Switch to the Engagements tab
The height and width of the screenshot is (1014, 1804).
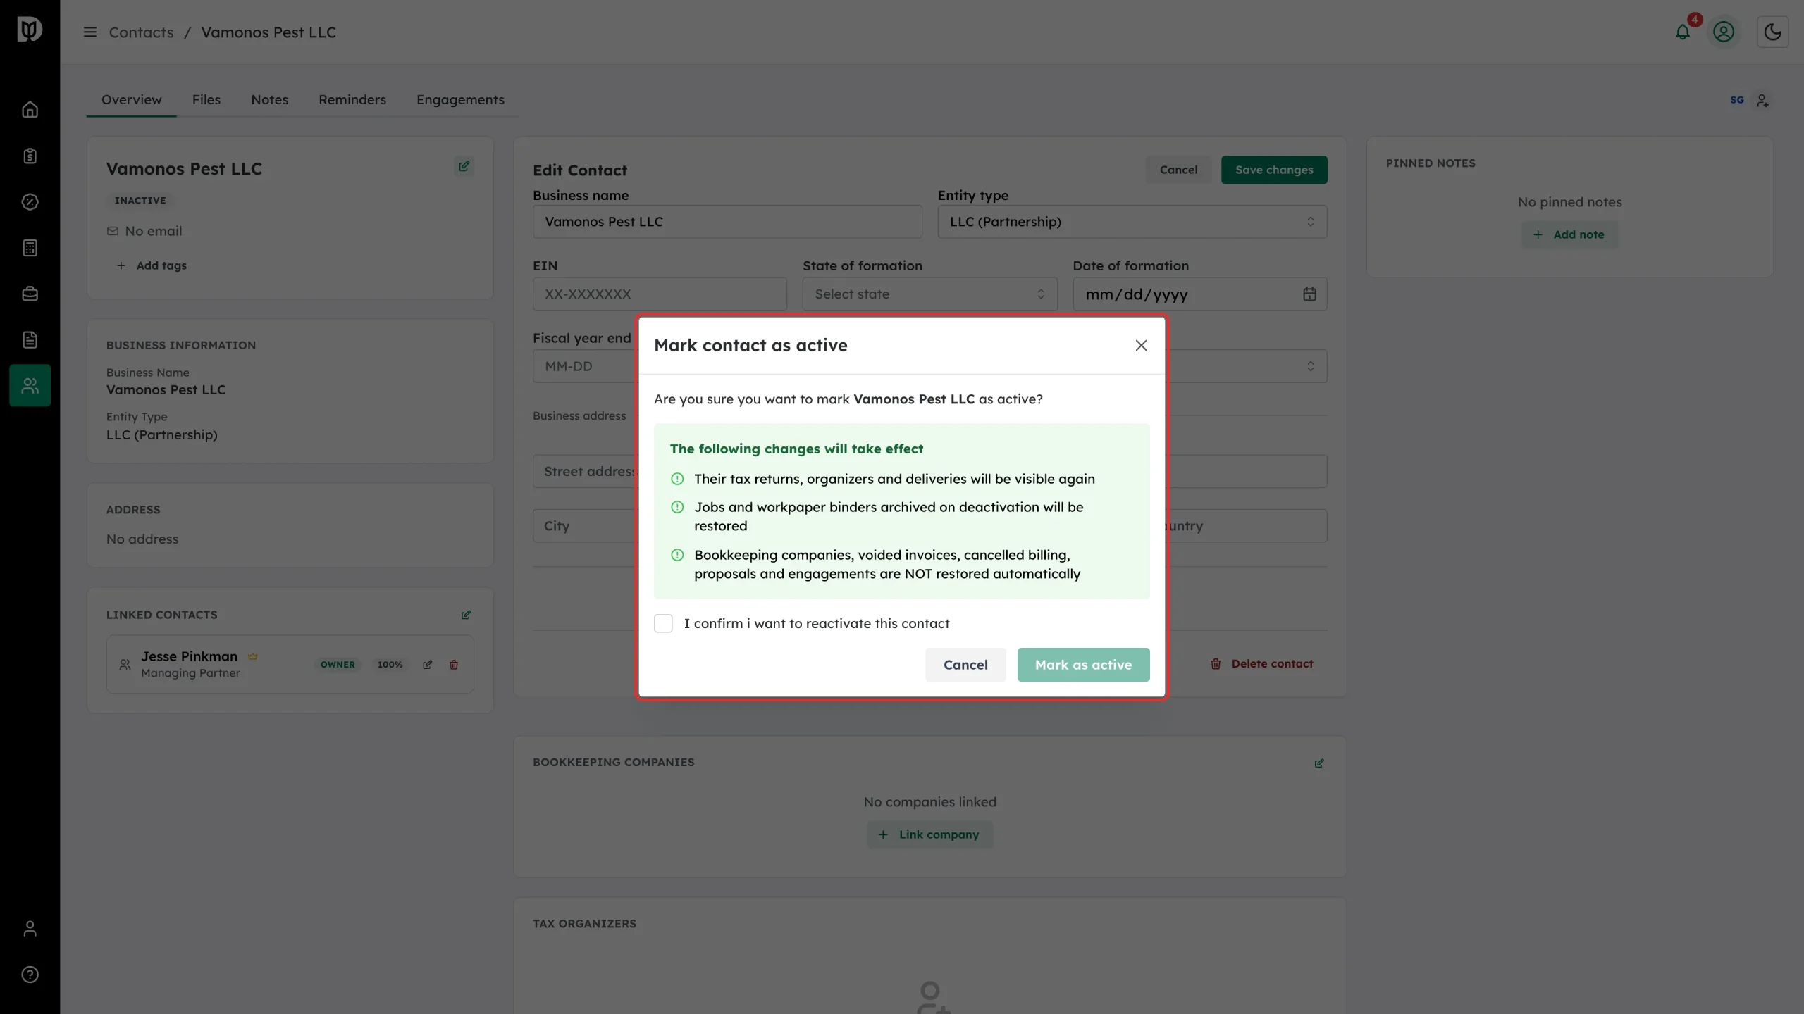460,99
